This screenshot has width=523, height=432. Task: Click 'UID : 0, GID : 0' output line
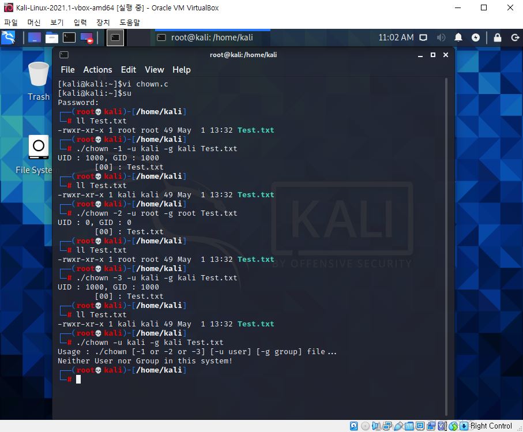click(95, 223)
